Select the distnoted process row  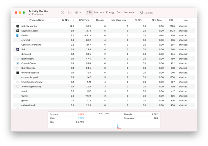pyautogui.click(x=104, y=54)
